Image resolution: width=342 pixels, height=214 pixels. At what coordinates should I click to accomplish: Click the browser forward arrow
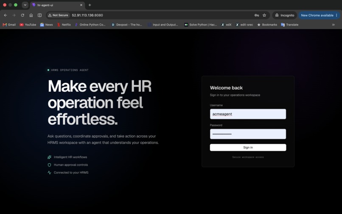(x=14, y=15)
